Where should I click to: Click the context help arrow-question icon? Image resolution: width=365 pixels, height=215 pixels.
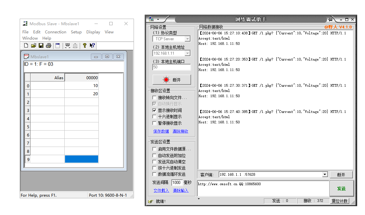92,45
